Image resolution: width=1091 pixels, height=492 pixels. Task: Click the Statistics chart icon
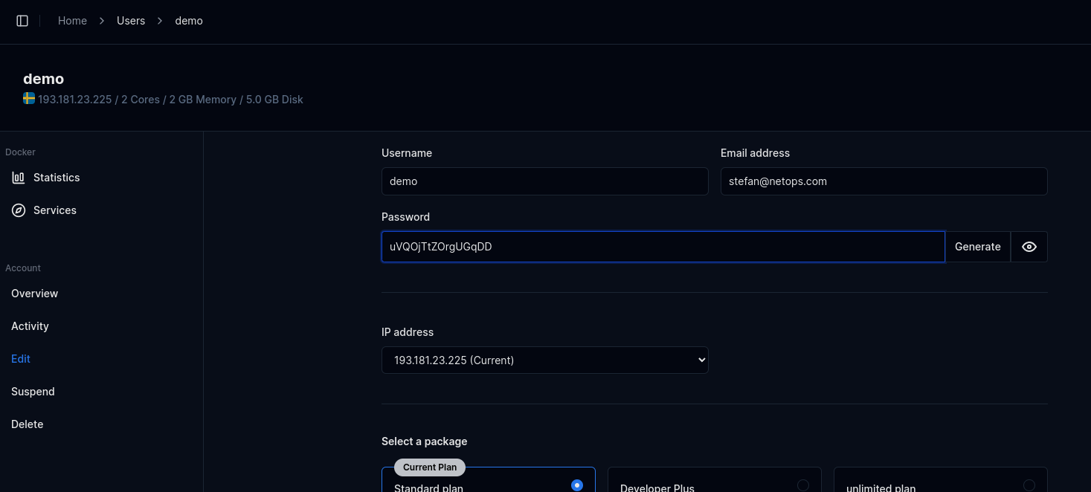click(x=19, y=178)
